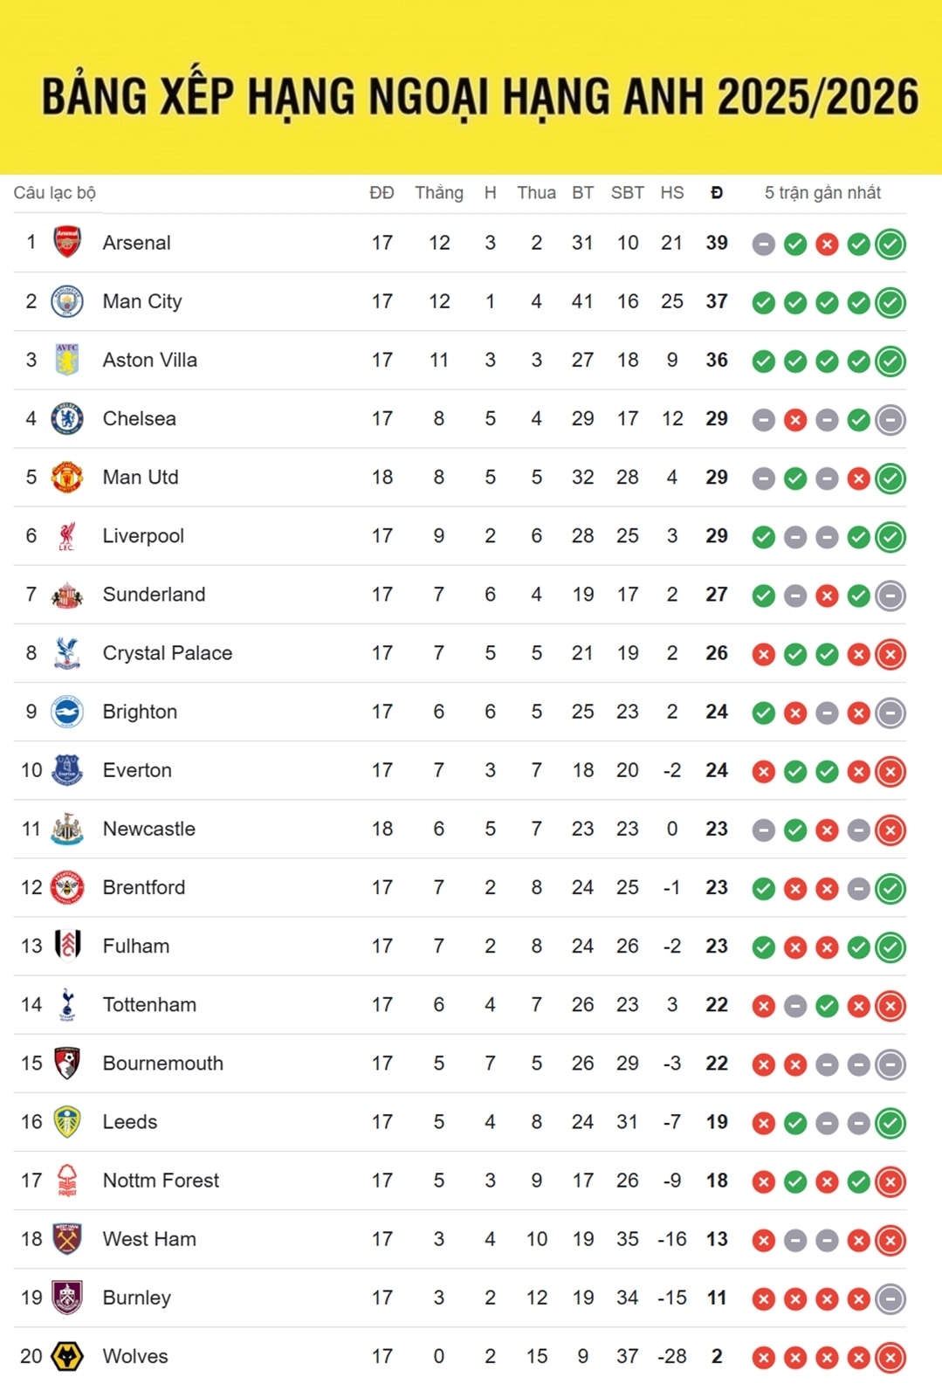Click Wolves' latest loss result icon
Image resolution: width=942 pixels, height=1391 pixels.
[x=890, y=1358]
